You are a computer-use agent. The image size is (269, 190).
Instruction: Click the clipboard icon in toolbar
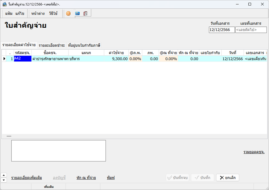(x=85, y=14)
